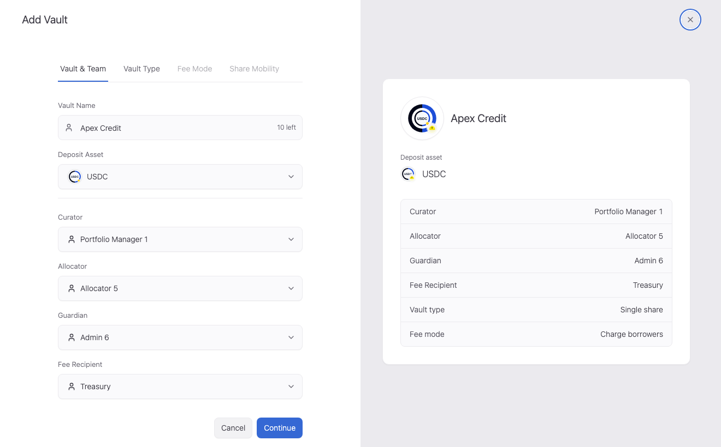Screen dimensions: 721x447
Task: Click the person icon in Vault Name field
Action: click(69, 128)
